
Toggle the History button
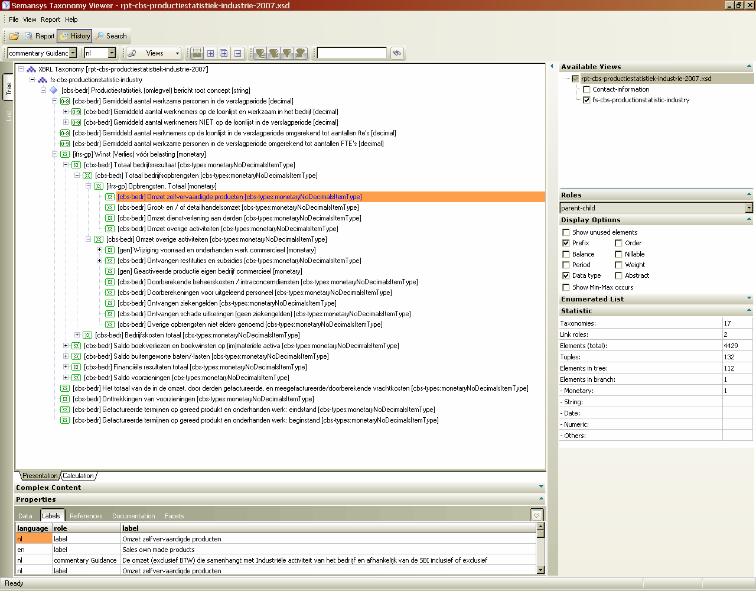pyautogui.click(x=74, y=36)
